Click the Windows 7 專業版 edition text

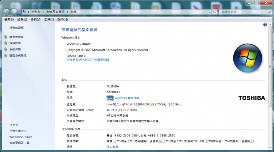[x=79, y=44]
